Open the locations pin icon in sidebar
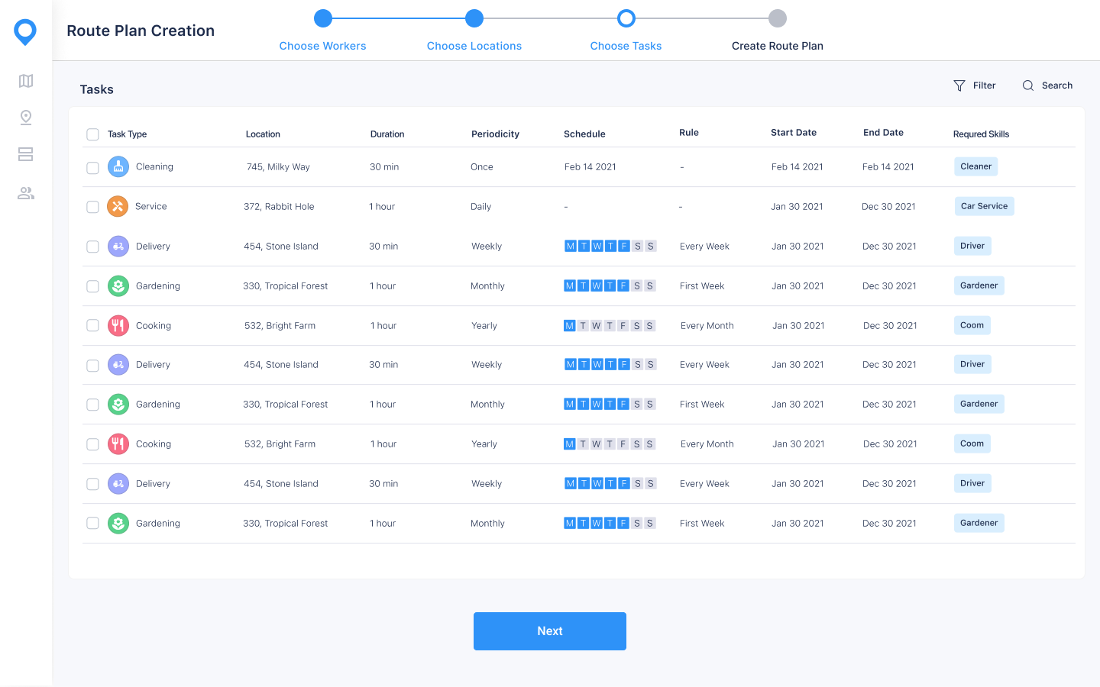Viewport: 1100px width, 687px height. coord(26,118)
